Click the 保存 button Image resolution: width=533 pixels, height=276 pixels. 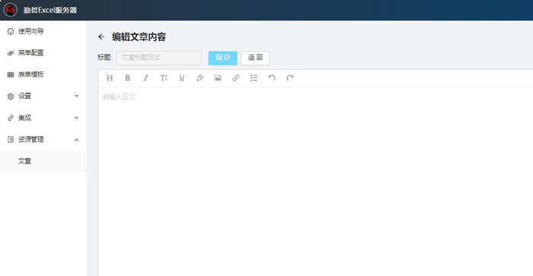pyautogui.click(x=223, y=58)
